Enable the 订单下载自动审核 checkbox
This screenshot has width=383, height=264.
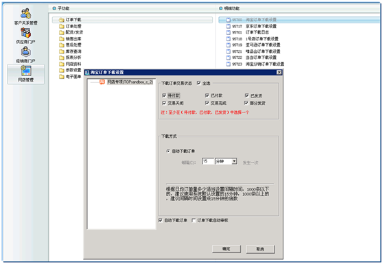coord(194,220)
